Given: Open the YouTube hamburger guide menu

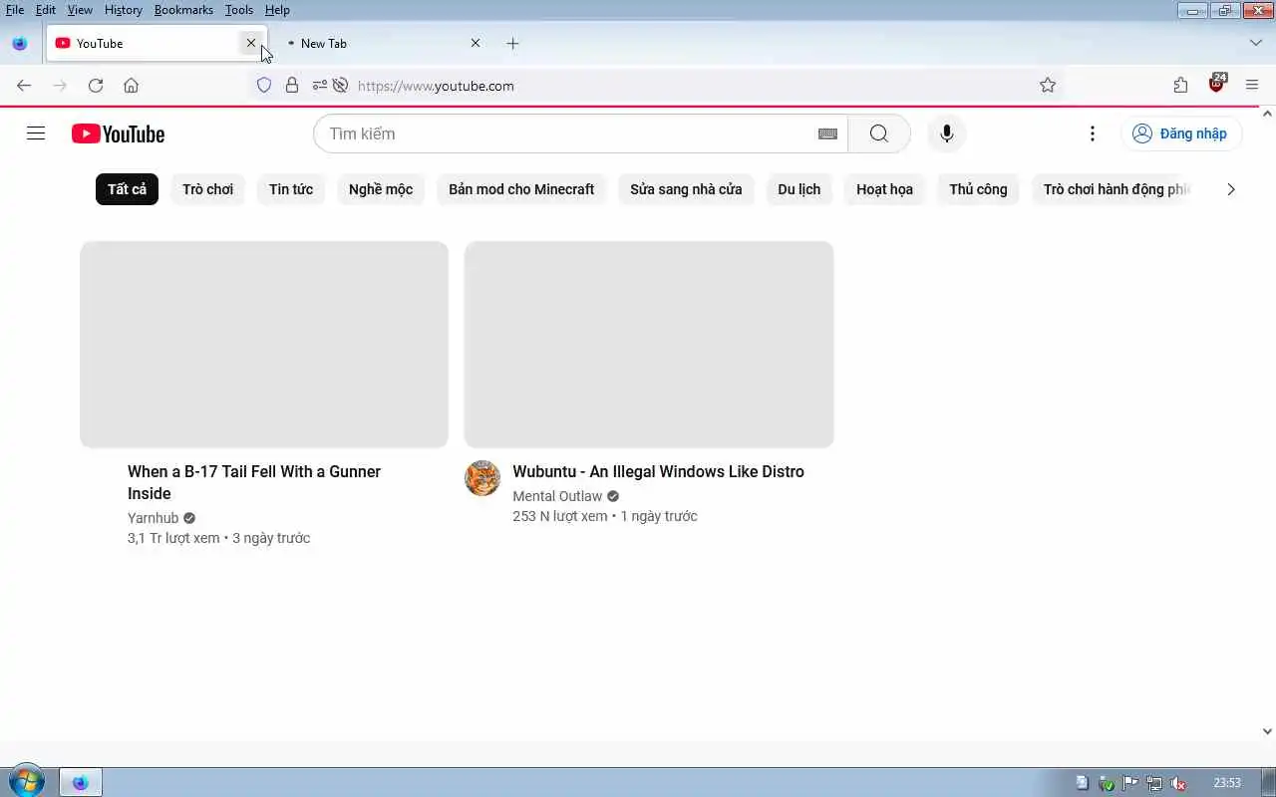Looking at the screenshot, I should pyautogui.click(x=36, y=133).
